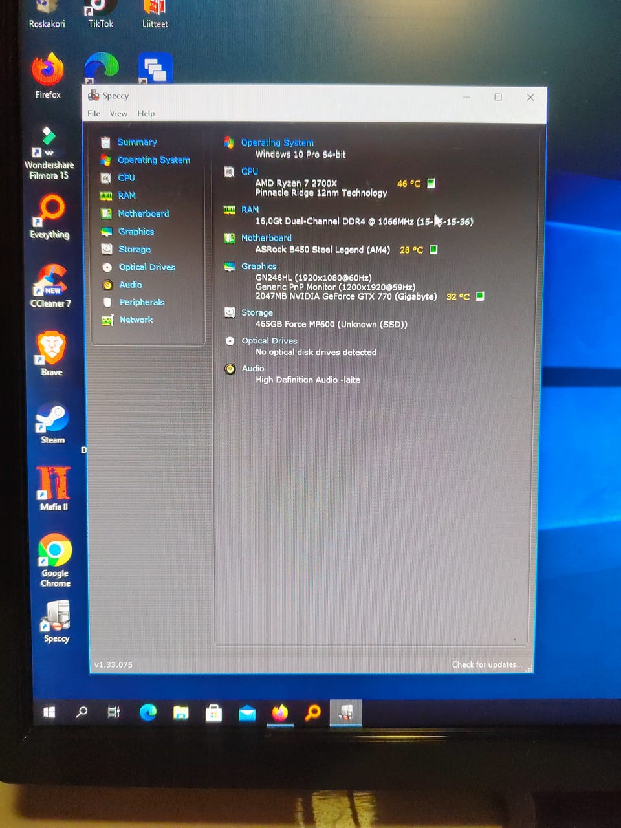Select Optical Drives in the sidebar
The width and height of the screenshot is (621, 828).
(147, 267)
